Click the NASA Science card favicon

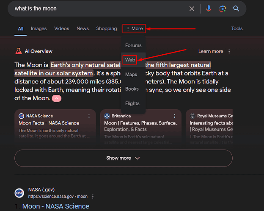click(22, 116)
